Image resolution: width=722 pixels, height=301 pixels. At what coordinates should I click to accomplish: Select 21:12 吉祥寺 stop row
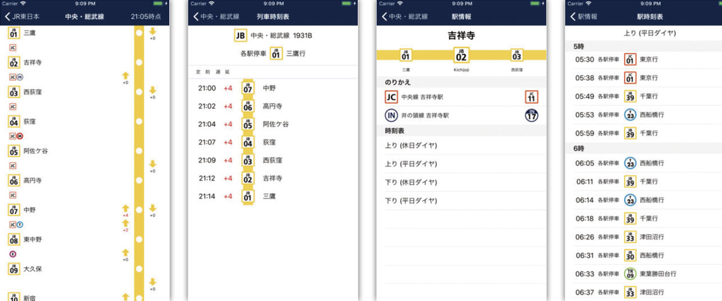273,178
